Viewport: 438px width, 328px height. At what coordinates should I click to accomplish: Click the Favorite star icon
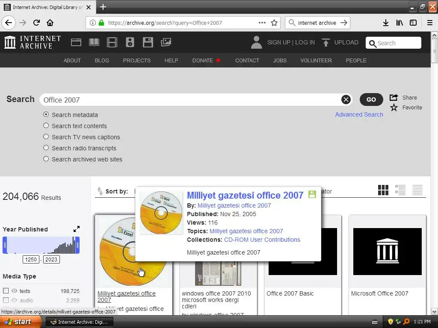394,107
